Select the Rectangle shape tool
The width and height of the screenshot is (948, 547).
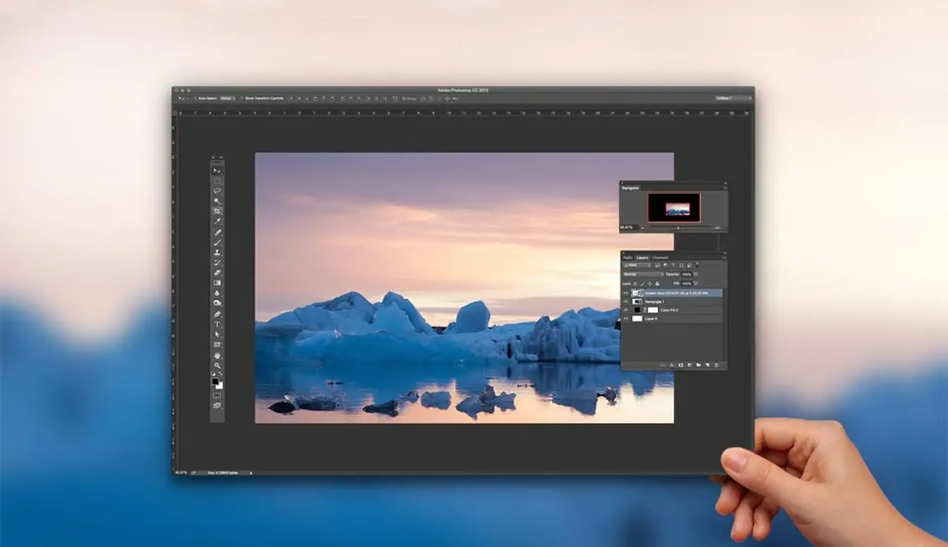[x=217, y=345]
